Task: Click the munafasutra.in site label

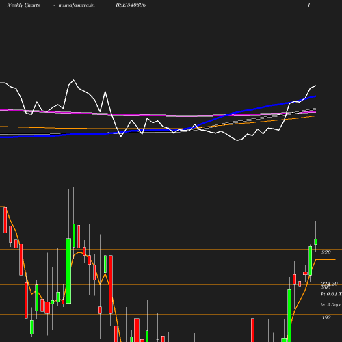Action: 77,5
